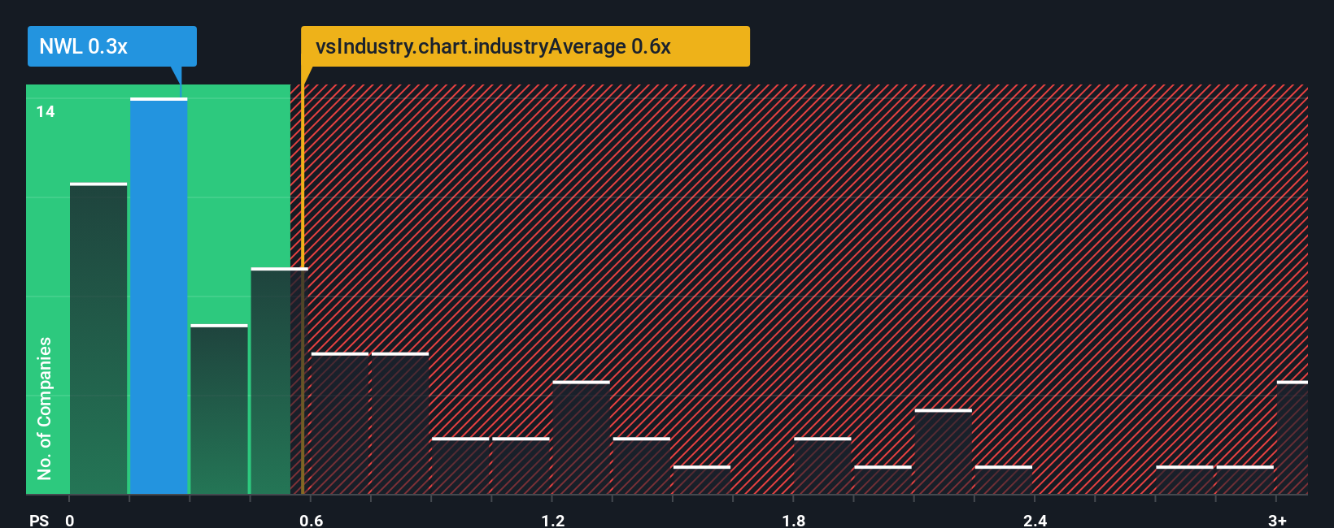The width and height of the screenshot is (1334, 528).
Task: Select the first red hatched bar after 0.6
Action: 340,423
